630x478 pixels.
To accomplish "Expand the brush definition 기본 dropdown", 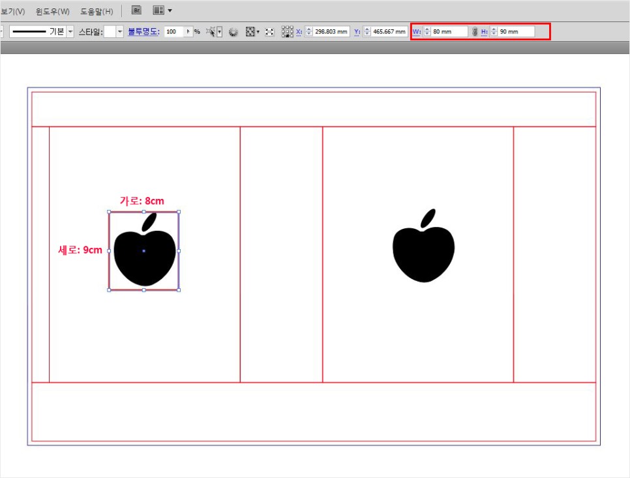I will (x=70, y=31).
